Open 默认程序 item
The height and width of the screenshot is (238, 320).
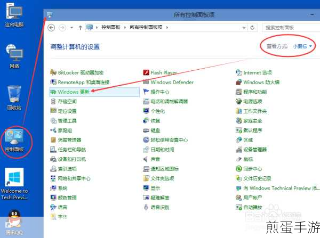click(x=249, y=130)
